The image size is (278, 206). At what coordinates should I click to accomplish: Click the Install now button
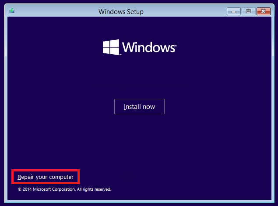pos(139,106)
